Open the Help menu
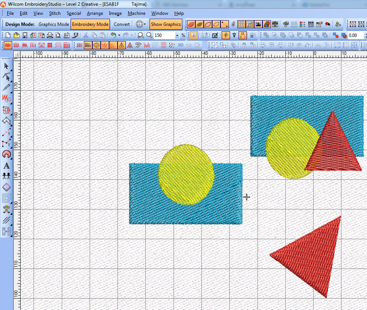The height and width of the screenshot is (310, 367). pyautogui.click(x=179, y=13)
